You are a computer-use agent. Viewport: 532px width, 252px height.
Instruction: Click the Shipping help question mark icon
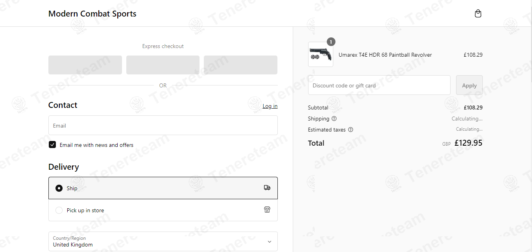coord(334,119)
